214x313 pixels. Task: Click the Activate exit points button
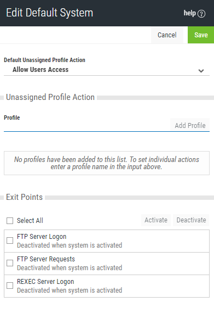coord(156,220)
